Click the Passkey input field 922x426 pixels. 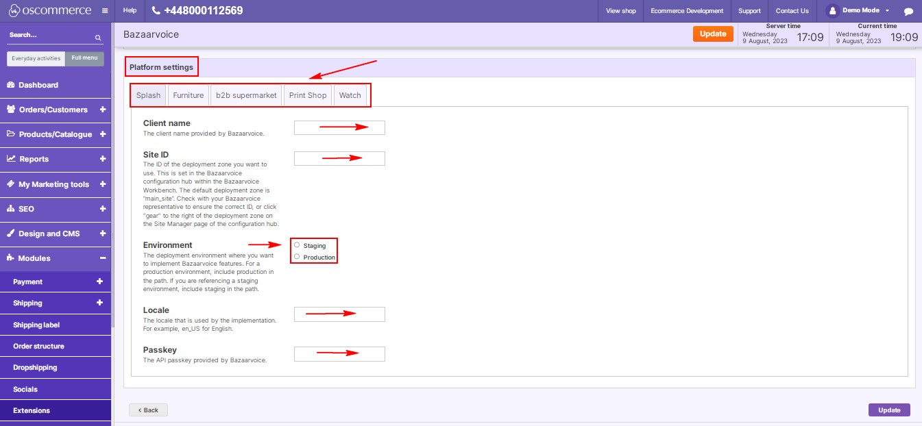pyautogui.click(x=339, y=353)
